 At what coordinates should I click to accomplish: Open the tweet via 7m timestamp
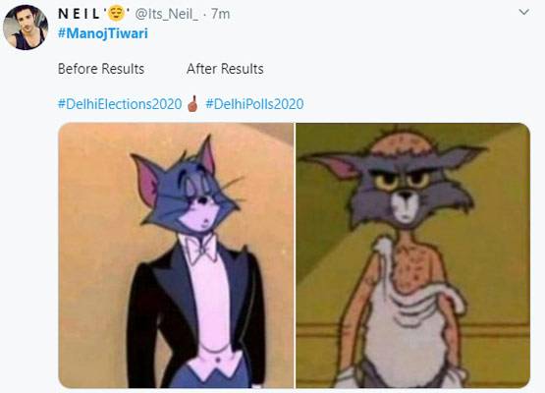[220, 14]
